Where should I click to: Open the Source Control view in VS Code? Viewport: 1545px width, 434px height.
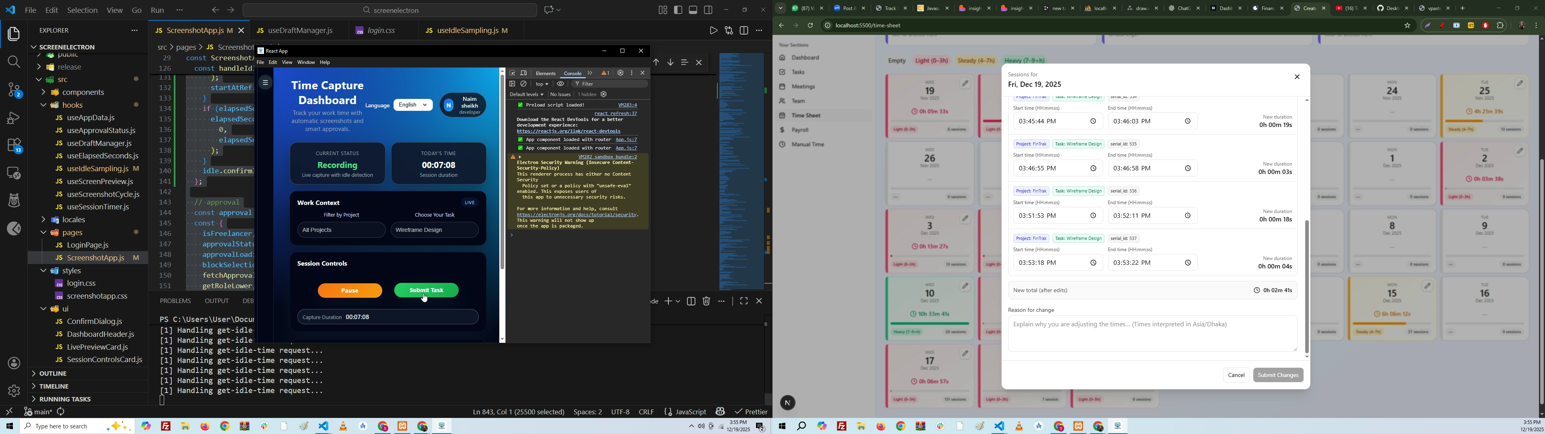click(x=13, y=90)
